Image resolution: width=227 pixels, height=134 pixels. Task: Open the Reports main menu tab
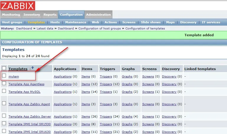coord(50,15)
